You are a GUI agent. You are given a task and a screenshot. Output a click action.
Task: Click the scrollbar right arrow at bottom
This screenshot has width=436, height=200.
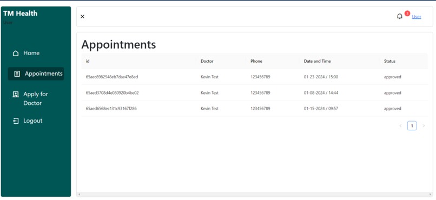[x=431, y=194]
